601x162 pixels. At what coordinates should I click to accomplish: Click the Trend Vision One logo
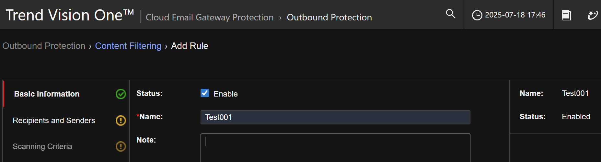pyautogui.click(x=70, y=15)
